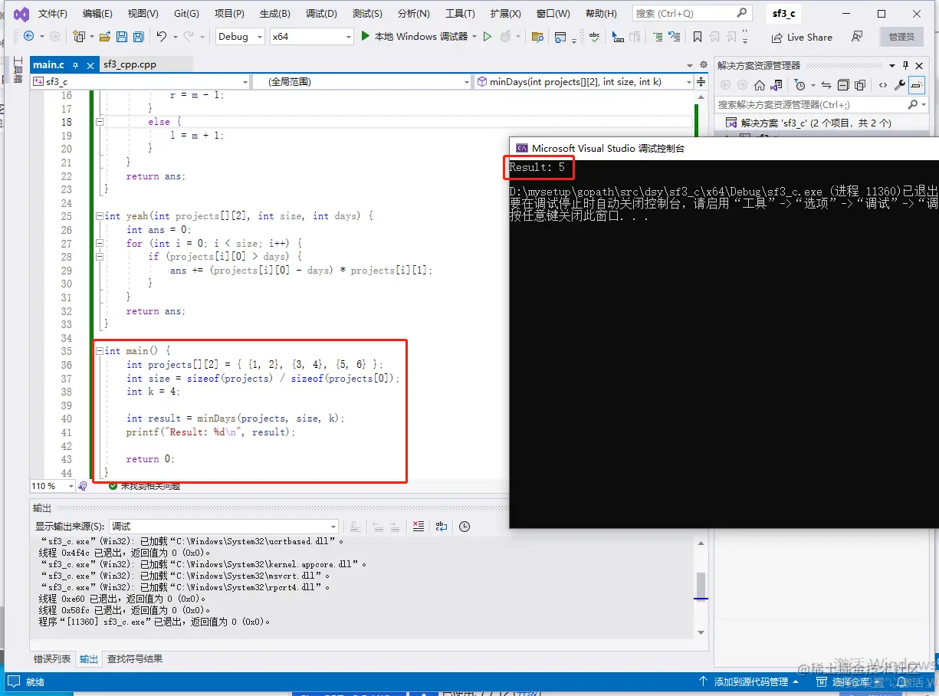This screenshot has height=696, width=939.
Task: Click Sync with Active Document icon
Action: [826, 85]
